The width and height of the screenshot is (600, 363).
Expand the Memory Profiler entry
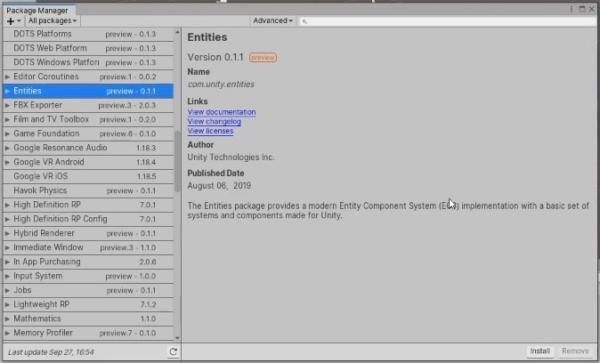7,333
